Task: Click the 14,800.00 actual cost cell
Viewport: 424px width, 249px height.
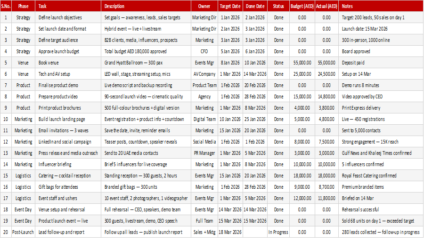Action: pyautogui.click(x=326, y=96)
